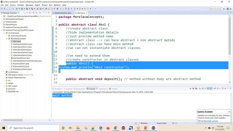Switch to the Declaration tab

[79, 89]
